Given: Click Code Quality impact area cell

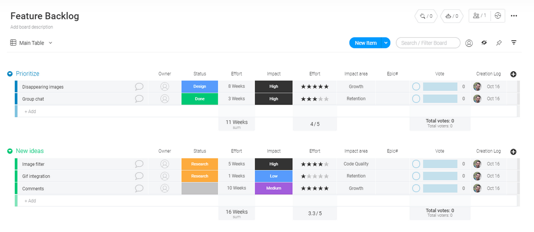Looking at the screenshot, I should 356,164.
